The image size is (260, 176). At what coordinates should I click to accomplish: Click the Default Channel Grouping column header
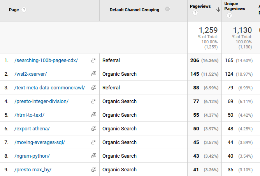(134, 10)
